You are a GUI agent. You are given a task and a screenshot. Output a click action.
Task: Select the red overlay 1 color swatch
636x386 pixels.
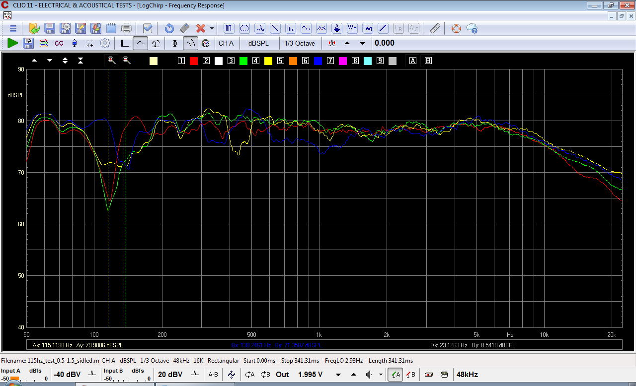(194, 61)
